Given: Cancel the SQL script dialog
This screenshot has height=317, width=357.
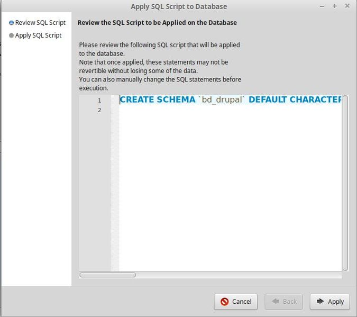Looking at the screenshot, I should pyautogui.click(x=236, y=302).
